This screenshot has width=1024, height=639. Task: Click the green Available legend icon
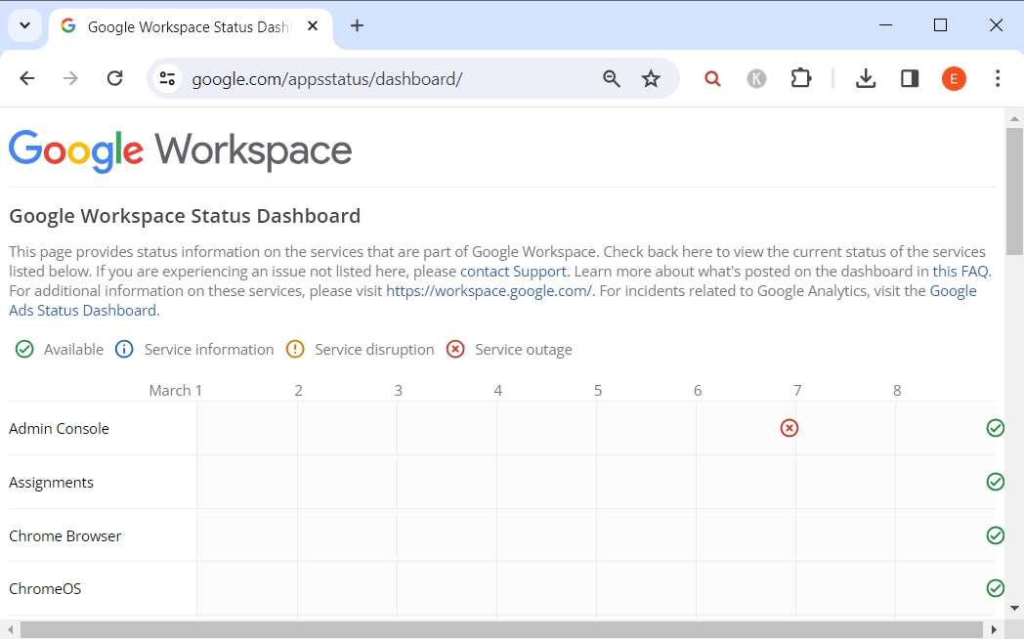(x=24, y=349)
